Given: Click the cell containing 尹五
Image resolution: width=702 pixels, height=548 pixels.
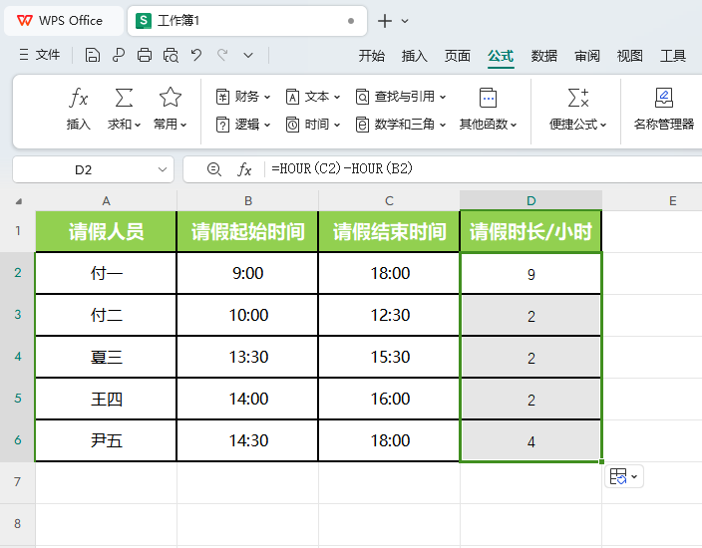Looking at the screenshot, I should coord(106,440).
